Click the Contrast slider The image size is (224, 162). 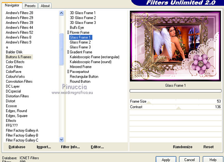pos(175,107)
